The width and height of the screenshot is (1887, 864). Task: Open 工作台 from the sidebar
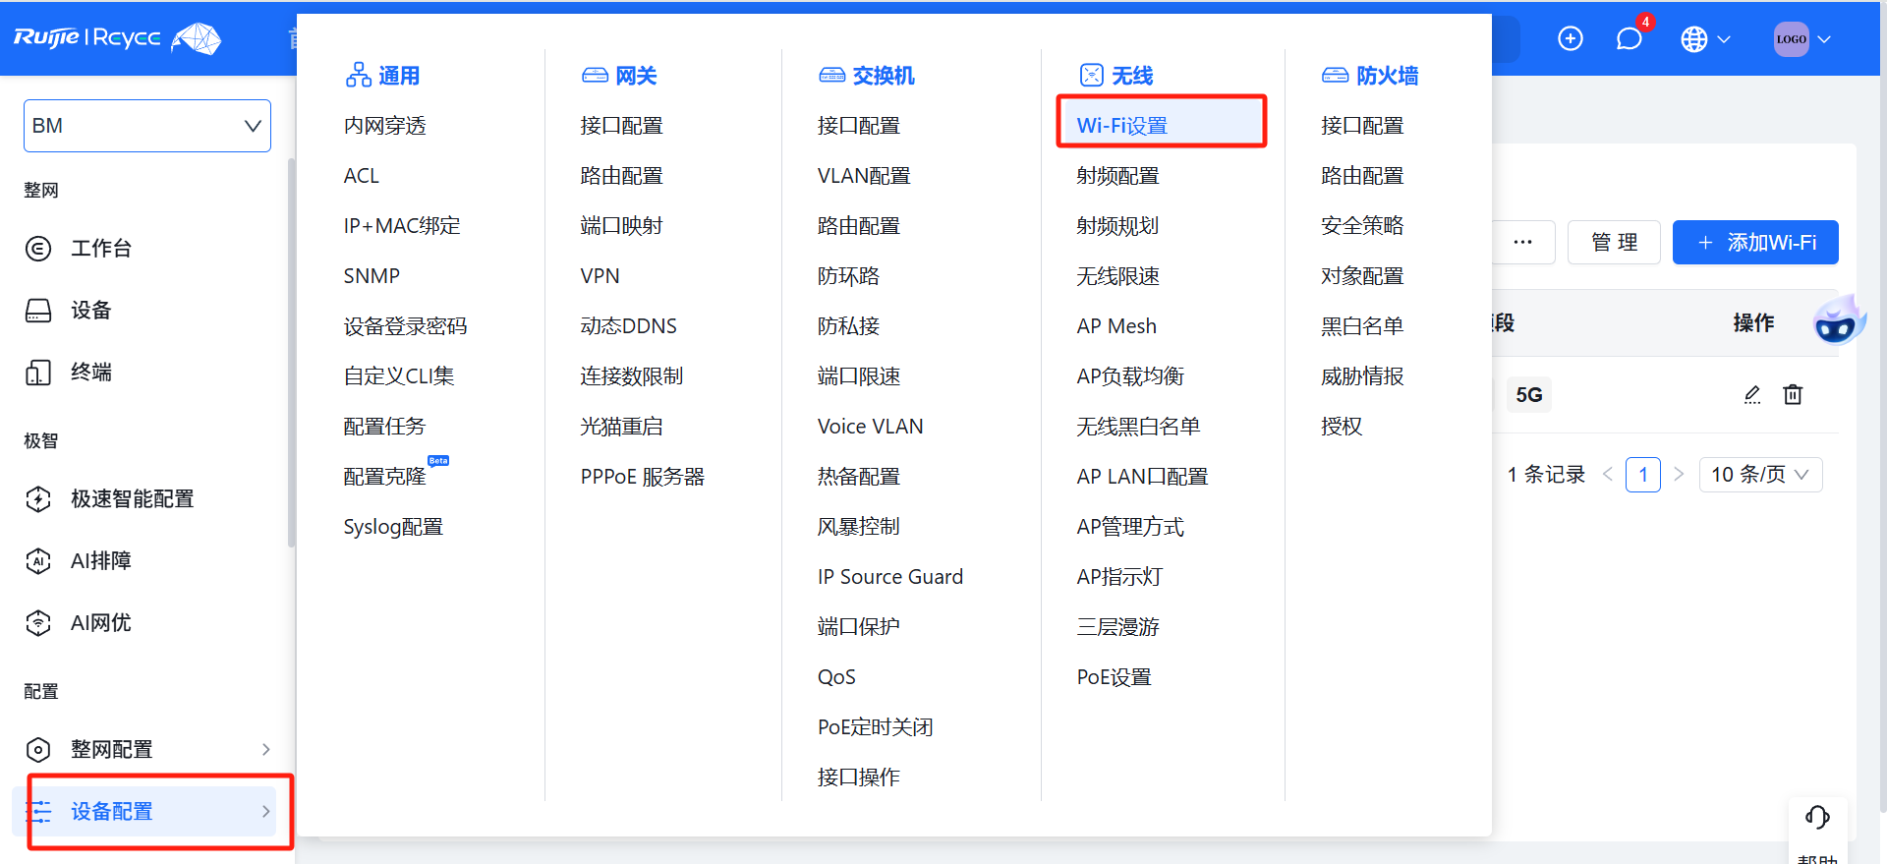[100, 249]
